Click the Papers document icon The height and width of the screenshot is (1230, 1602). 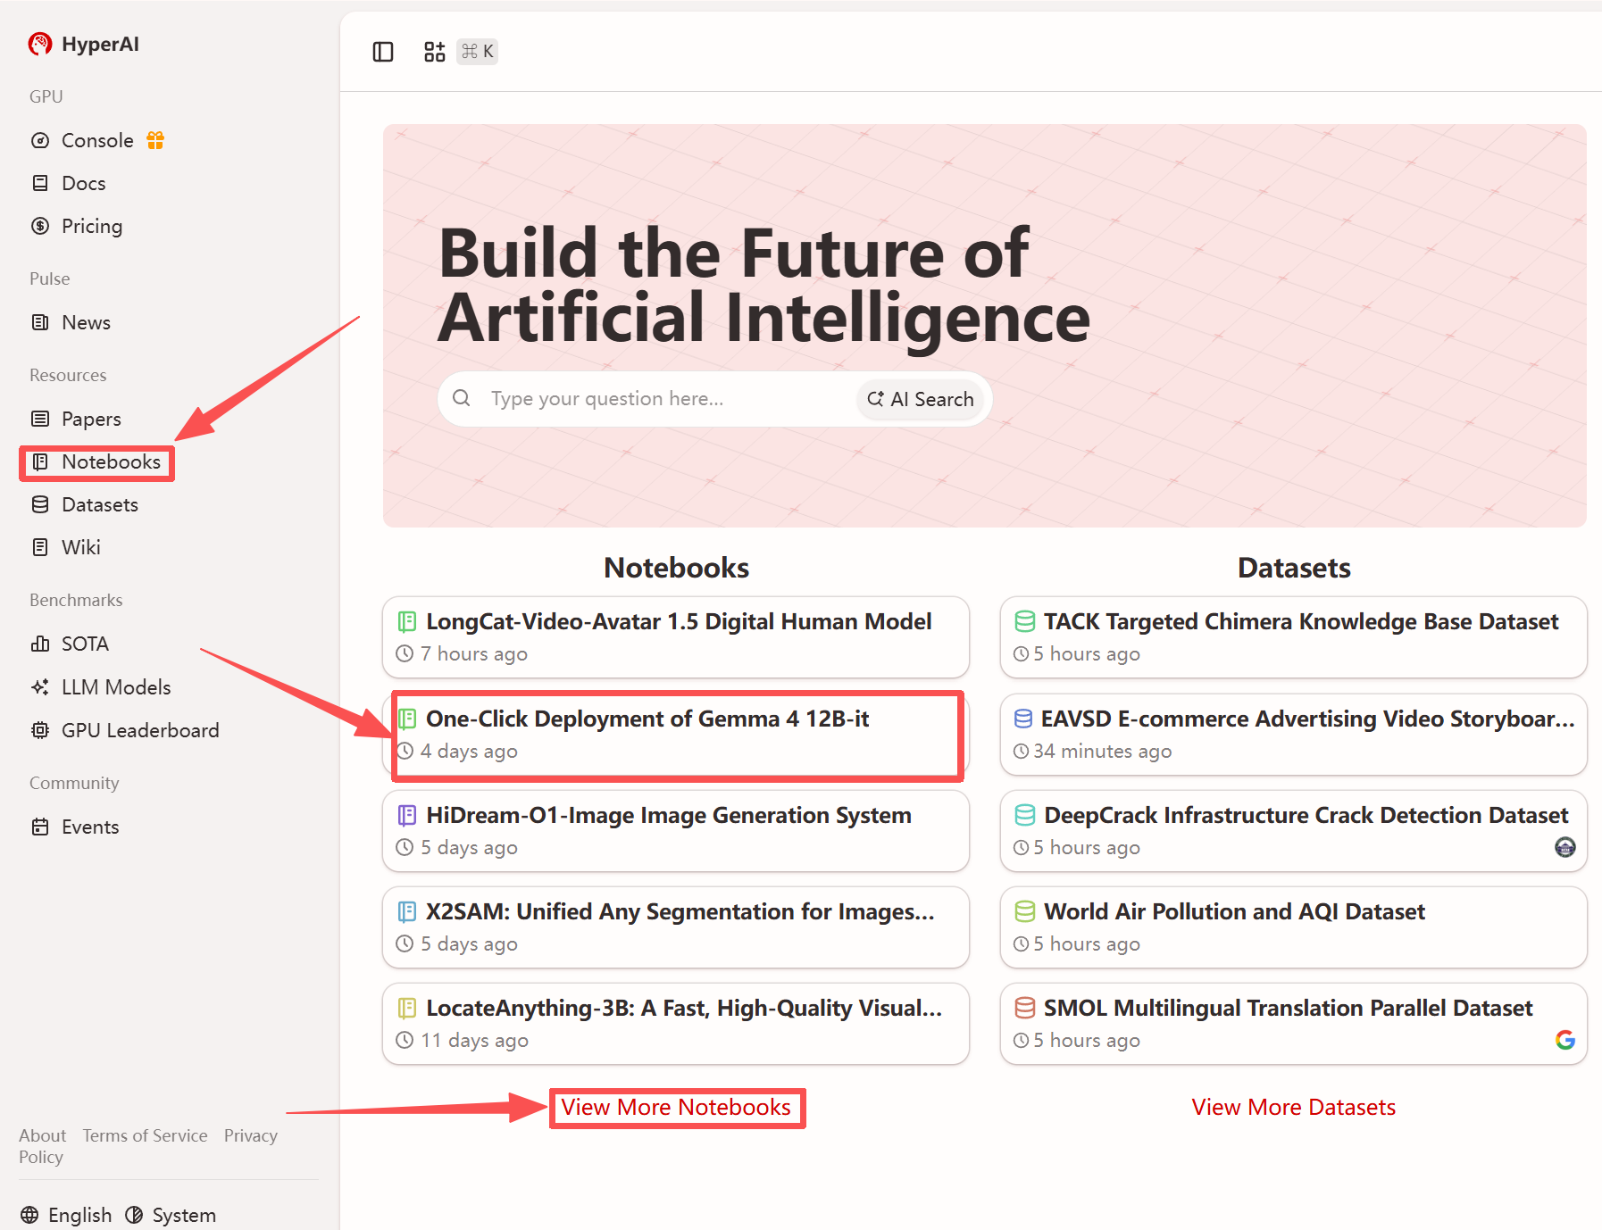pyautogui.click(x=40, y=419)
